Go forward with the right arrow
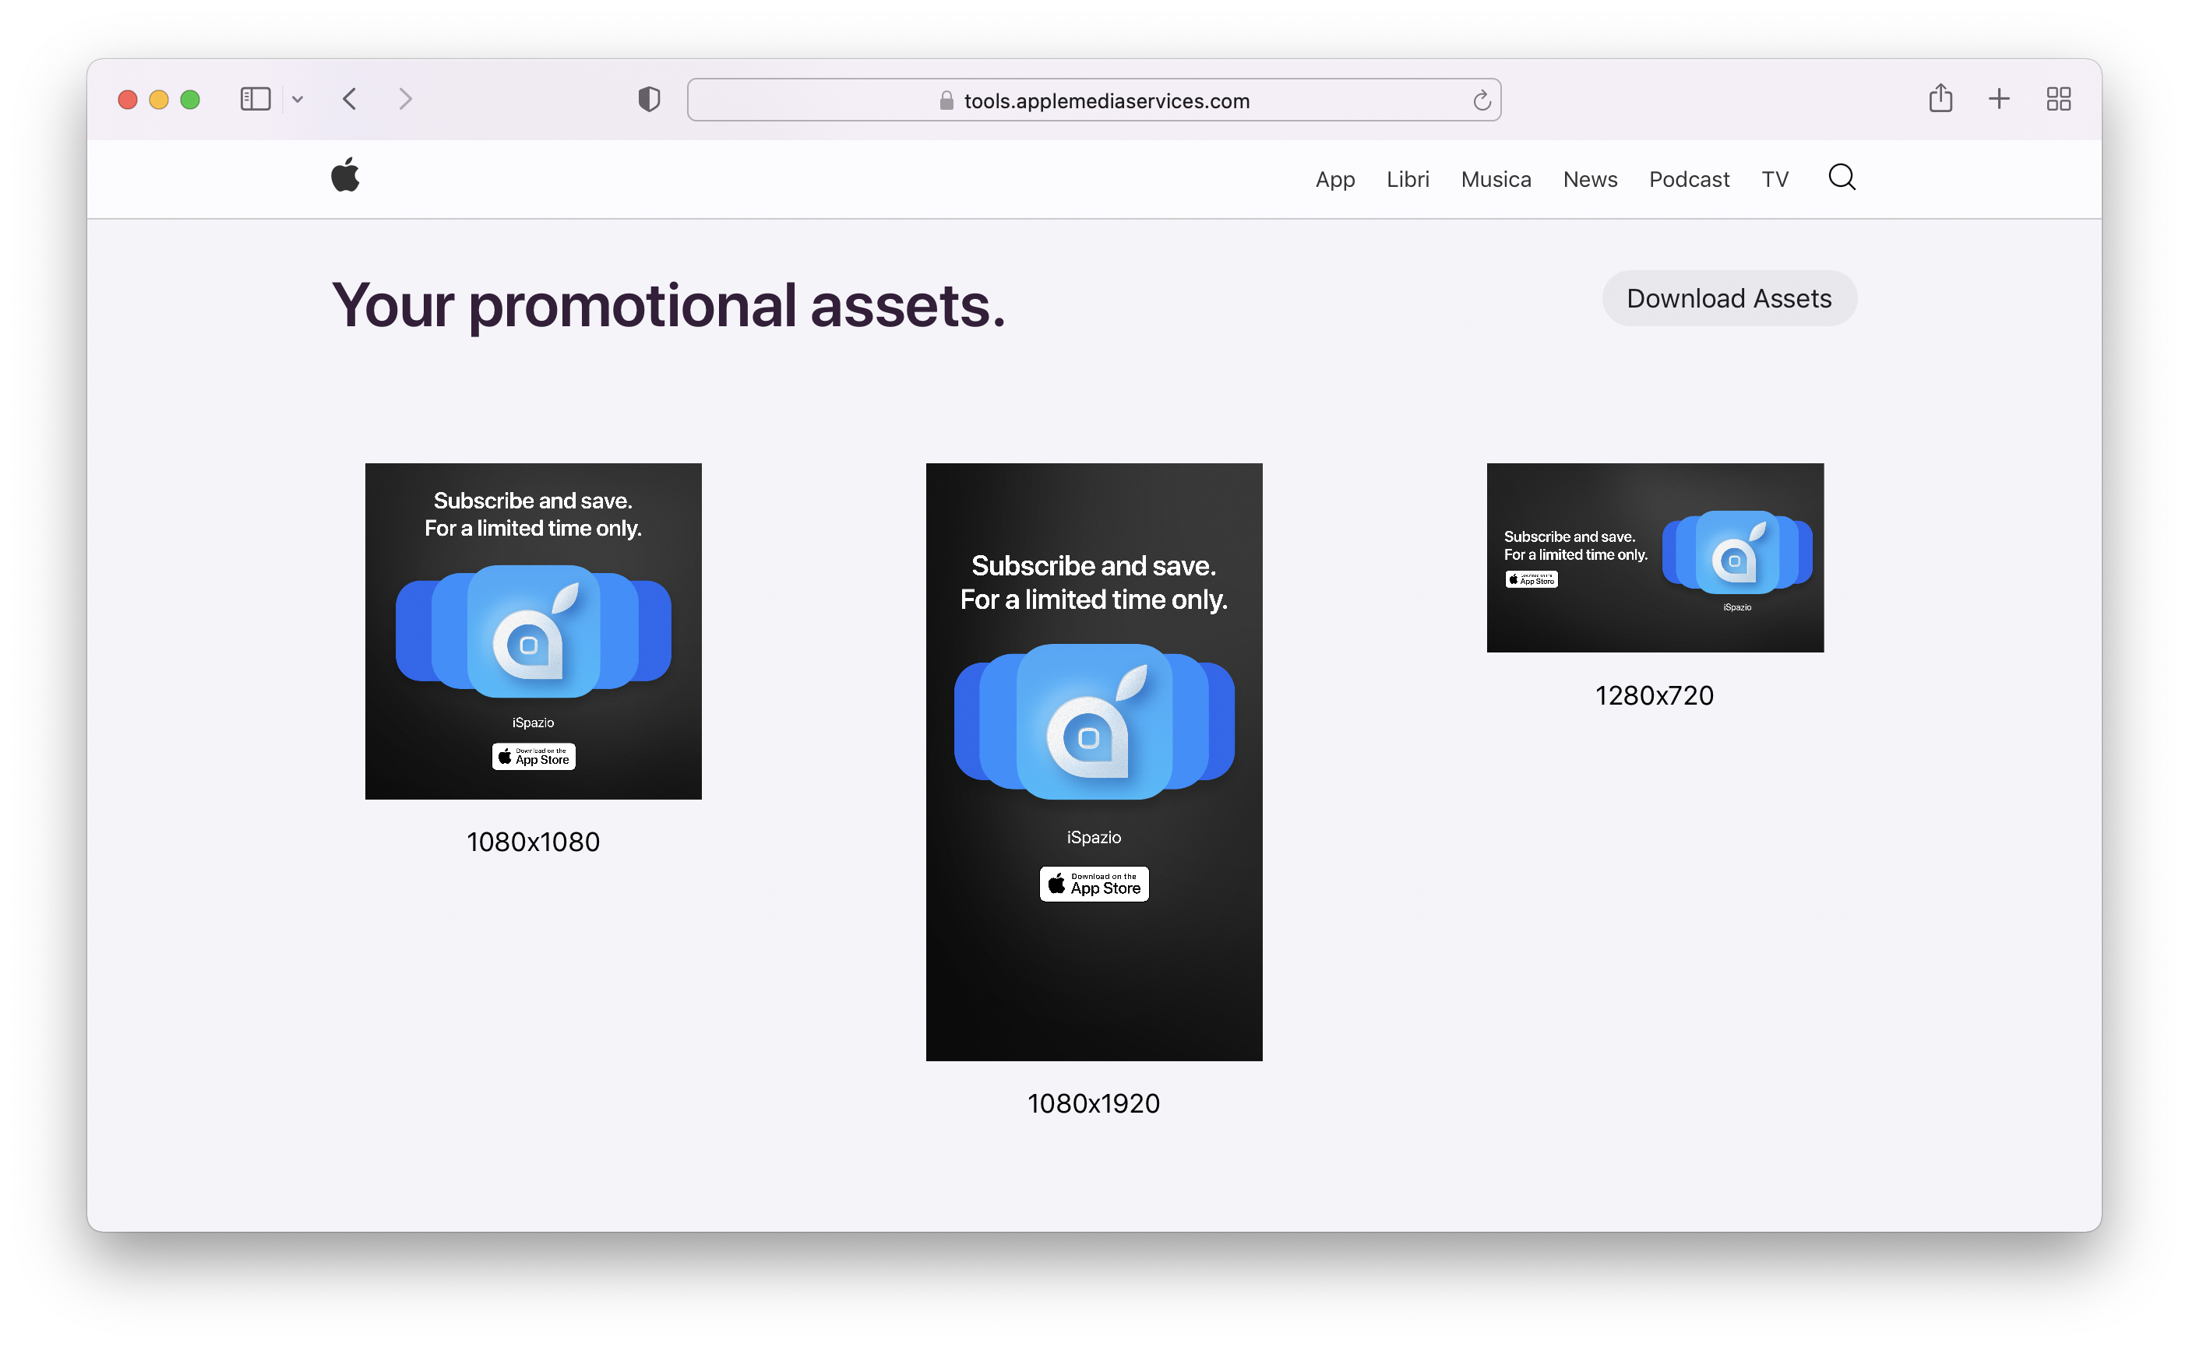 pos(406,99)
